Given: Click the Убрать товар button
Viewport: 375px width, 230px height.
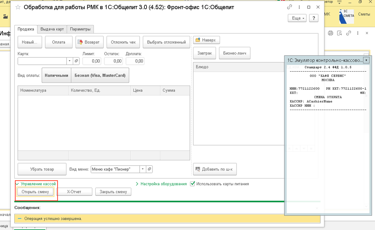Looking at the screenshot, I should [42, 169].
